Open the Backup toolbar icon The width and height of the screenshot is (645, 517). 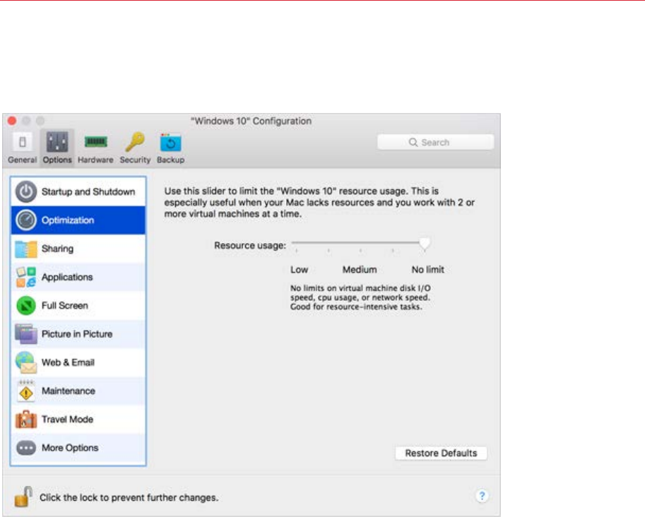[170, 143]
